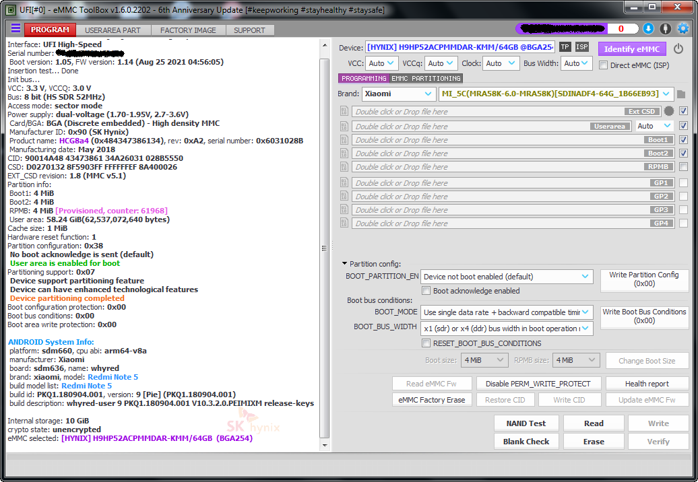The width and height of the screenshot is (698, 482).
Task: Click the binary file icon of Boot1 row
Action: [x=344, y=140]
